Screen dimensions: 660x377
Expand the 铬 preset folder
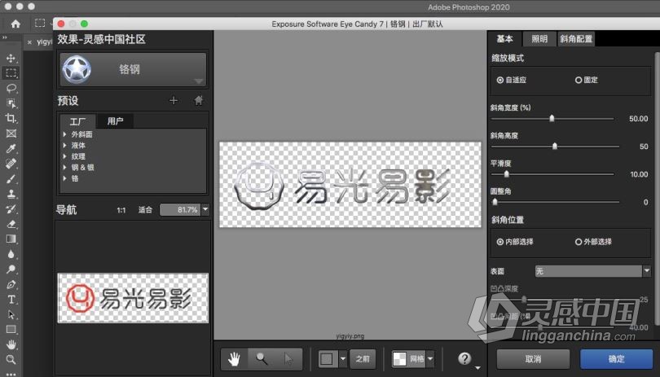pyautogui.click(x=65, y=178)
